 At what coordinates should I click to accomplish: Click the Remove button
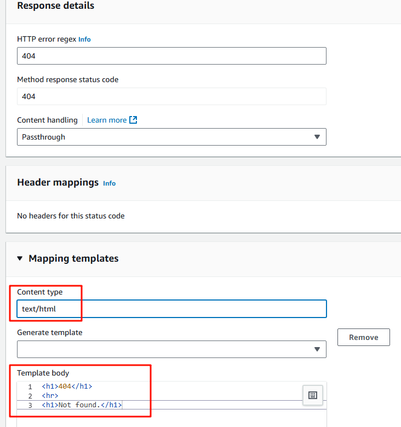(x=364, y=337)
